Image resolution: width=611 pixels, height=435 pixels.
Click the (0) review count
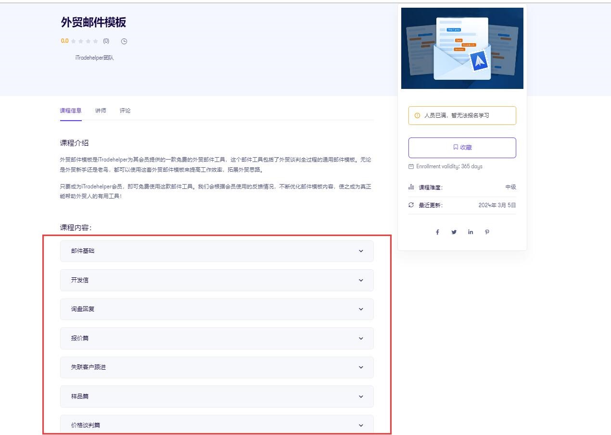point(106,41)
